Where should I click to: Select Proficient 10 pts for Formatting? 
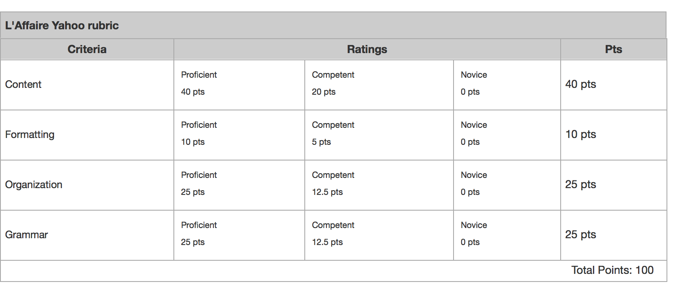(239, 134)
